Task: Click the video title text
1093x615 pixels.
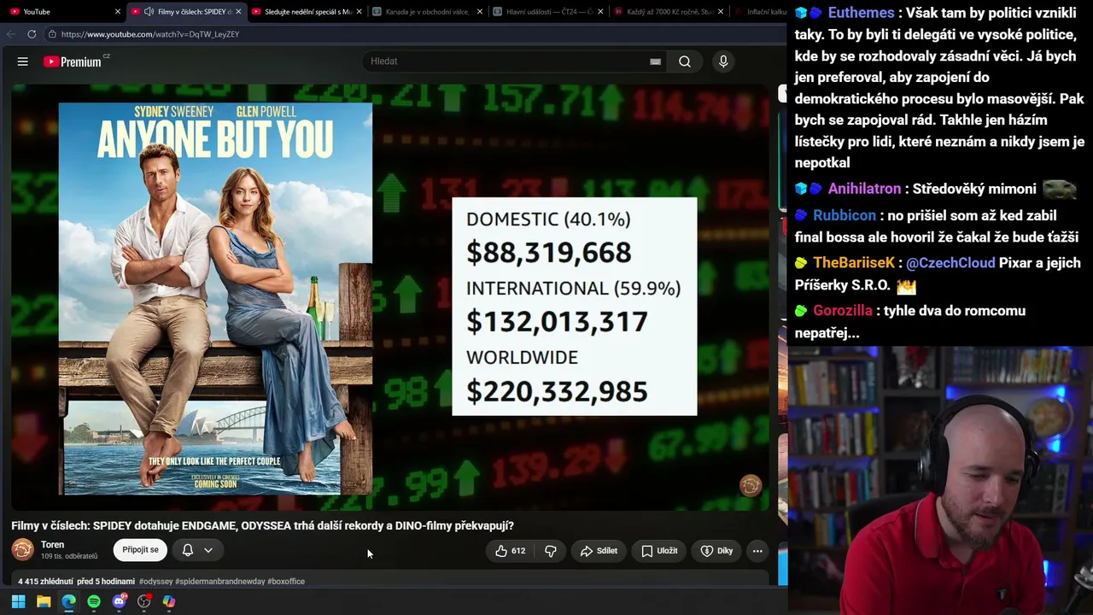Action: click(262, 526)
